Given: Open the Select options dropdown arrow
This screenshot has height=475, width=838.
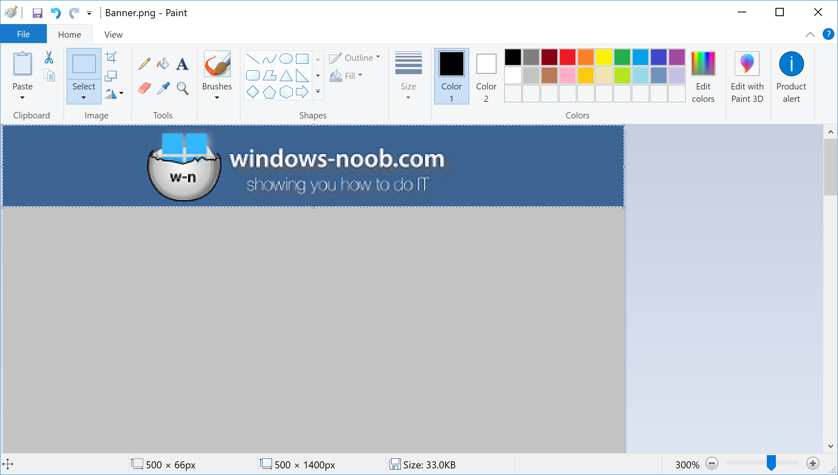Looking at the screenshot, I should (84, 98).
